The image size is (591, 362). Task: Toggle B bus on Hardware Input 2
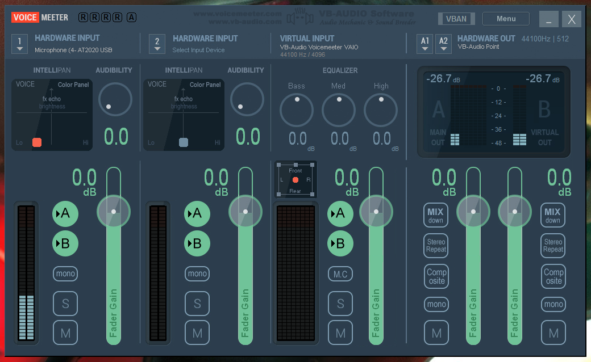point(197,243)
